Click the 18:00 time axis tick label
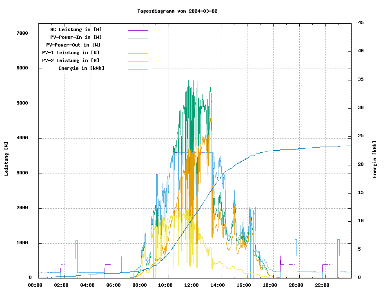The height and width of the screenshot is (294, 392). (x=270, y=285)
